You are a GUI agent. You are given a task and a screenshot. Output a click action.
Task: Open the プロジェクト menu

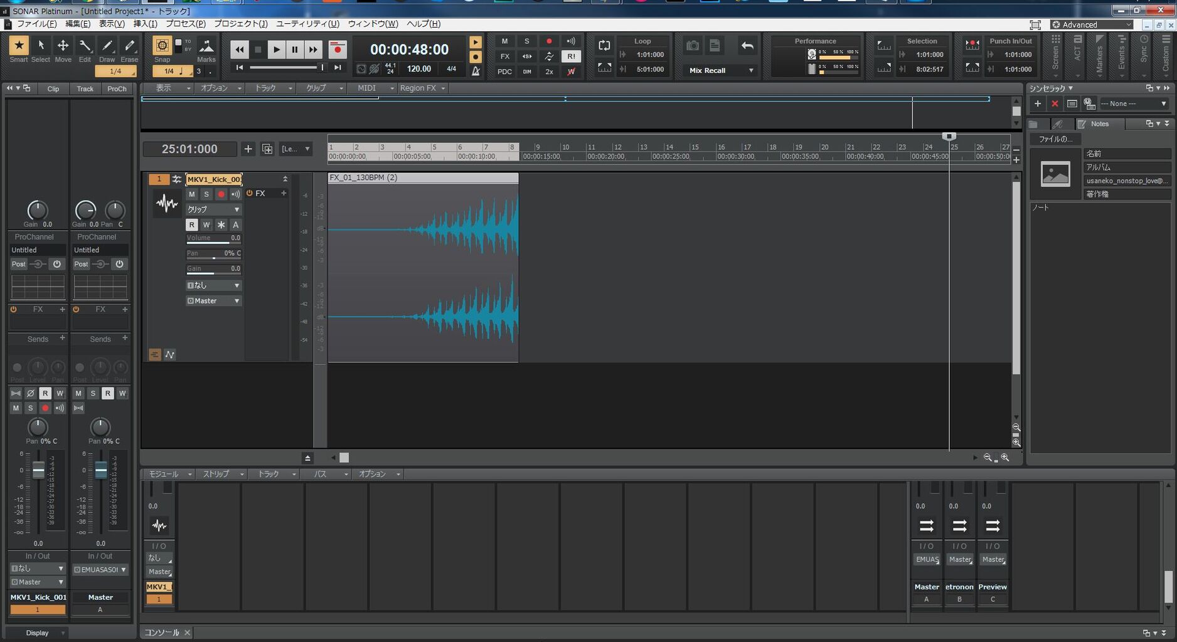click(240, 24)
